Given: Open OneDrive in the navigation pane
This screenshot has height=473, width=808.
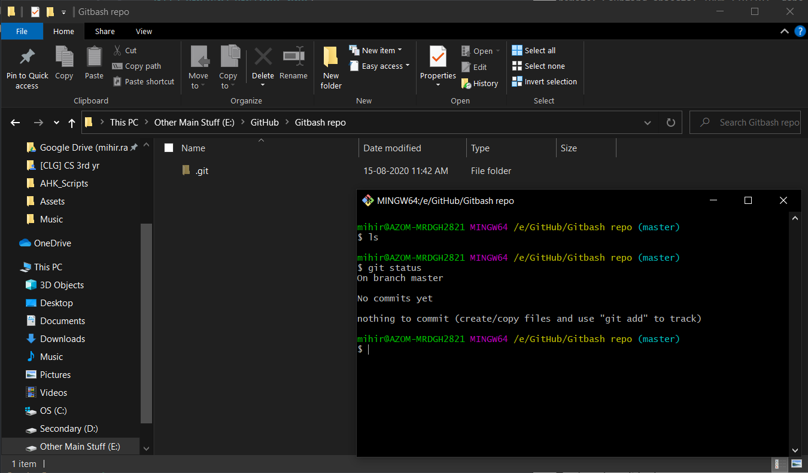Looking at the screenshot, I should point(45,243).
